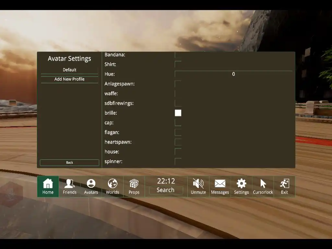Open the Search field below the clock
The height and width of the screenshot is (249, 332).
pyautogui.click(x=166, y=190)
